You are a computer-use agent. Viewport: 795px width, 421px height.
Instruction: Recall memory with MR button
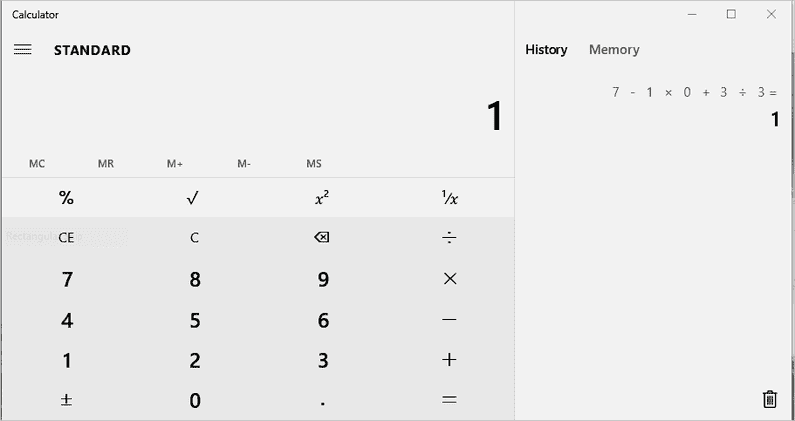coord(106,164)
